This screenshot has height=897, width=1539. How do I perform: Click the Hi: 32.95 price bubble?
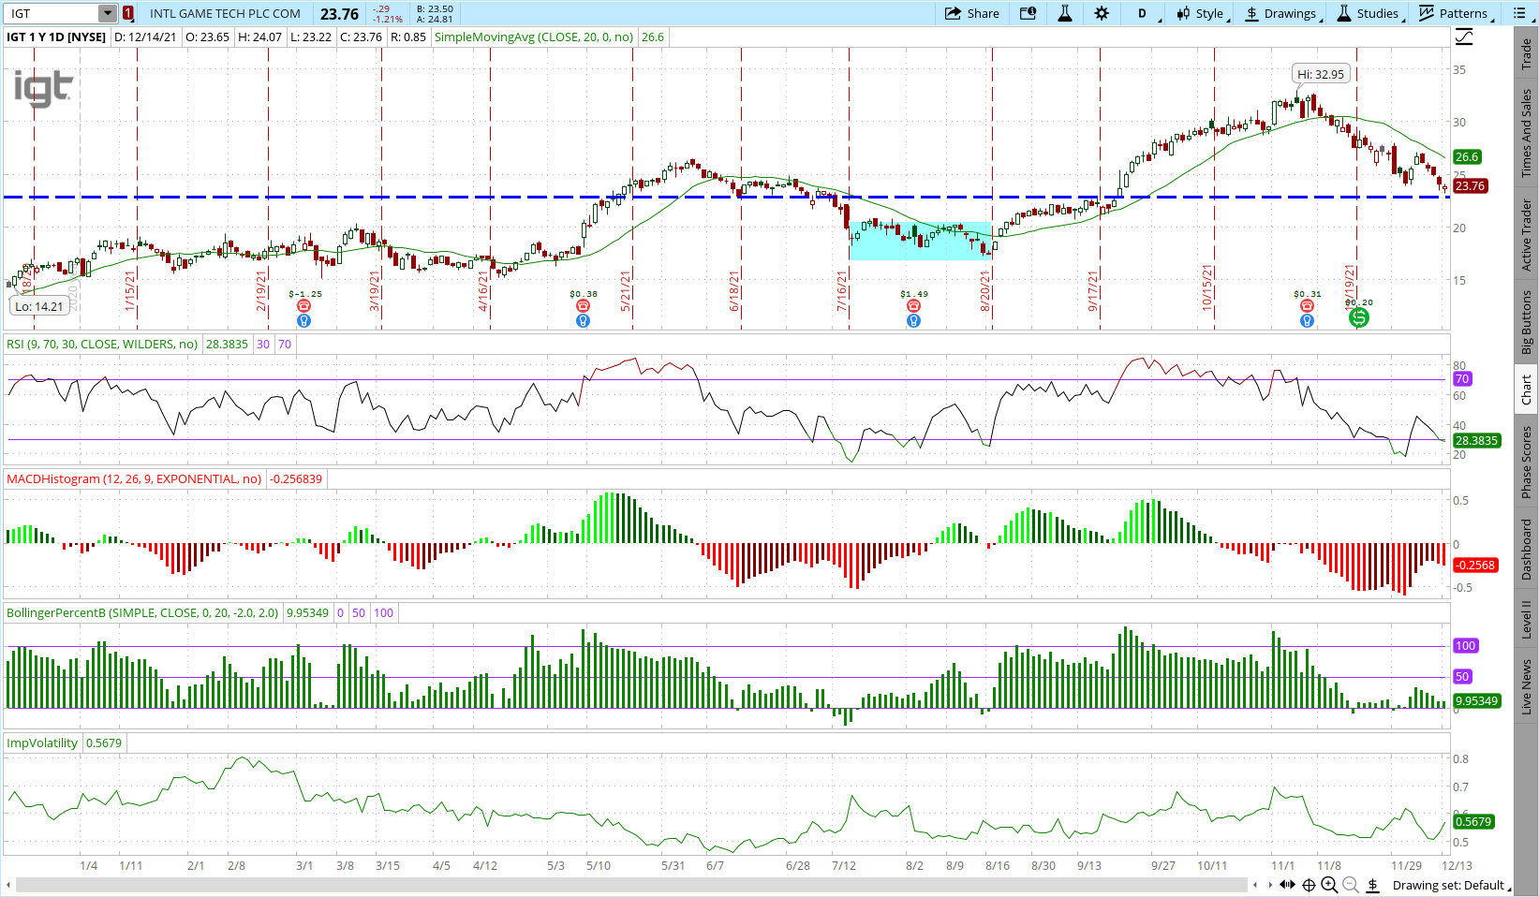(x=1321, y=74)
